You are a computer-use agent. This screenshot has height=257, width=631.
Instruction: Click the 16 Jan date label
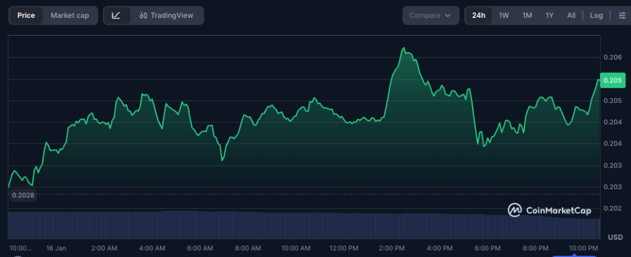coord(57,248)
